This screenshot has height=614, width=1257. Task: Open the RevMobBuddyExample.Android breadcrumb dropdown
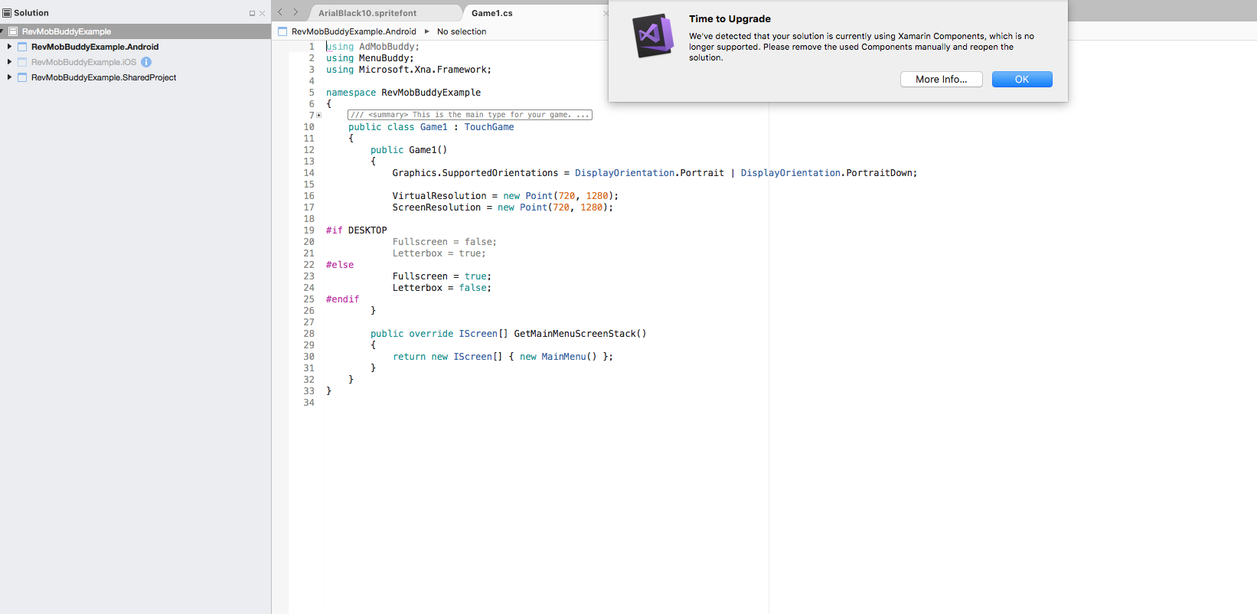[x=354, y=31]
